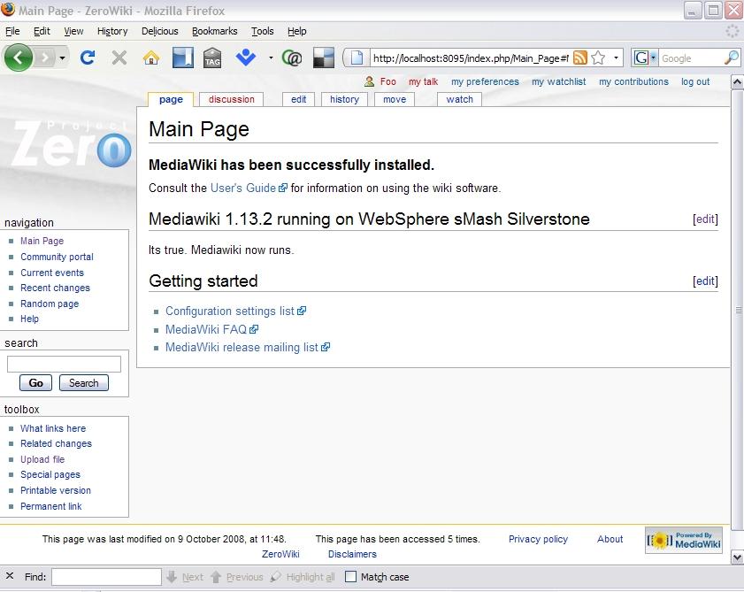Click the watch tab
The width and height of the screenshot is (744, 592).
pyautogui.click(x=460, y=99)
